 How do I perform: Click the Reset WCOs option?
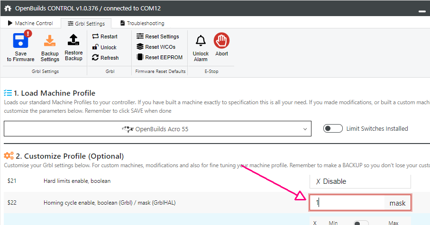(x=156, y=47)
